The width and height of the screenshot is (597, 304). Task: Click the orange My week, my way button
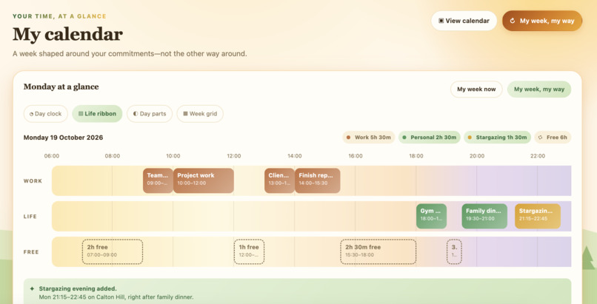(x=542, y=21)
